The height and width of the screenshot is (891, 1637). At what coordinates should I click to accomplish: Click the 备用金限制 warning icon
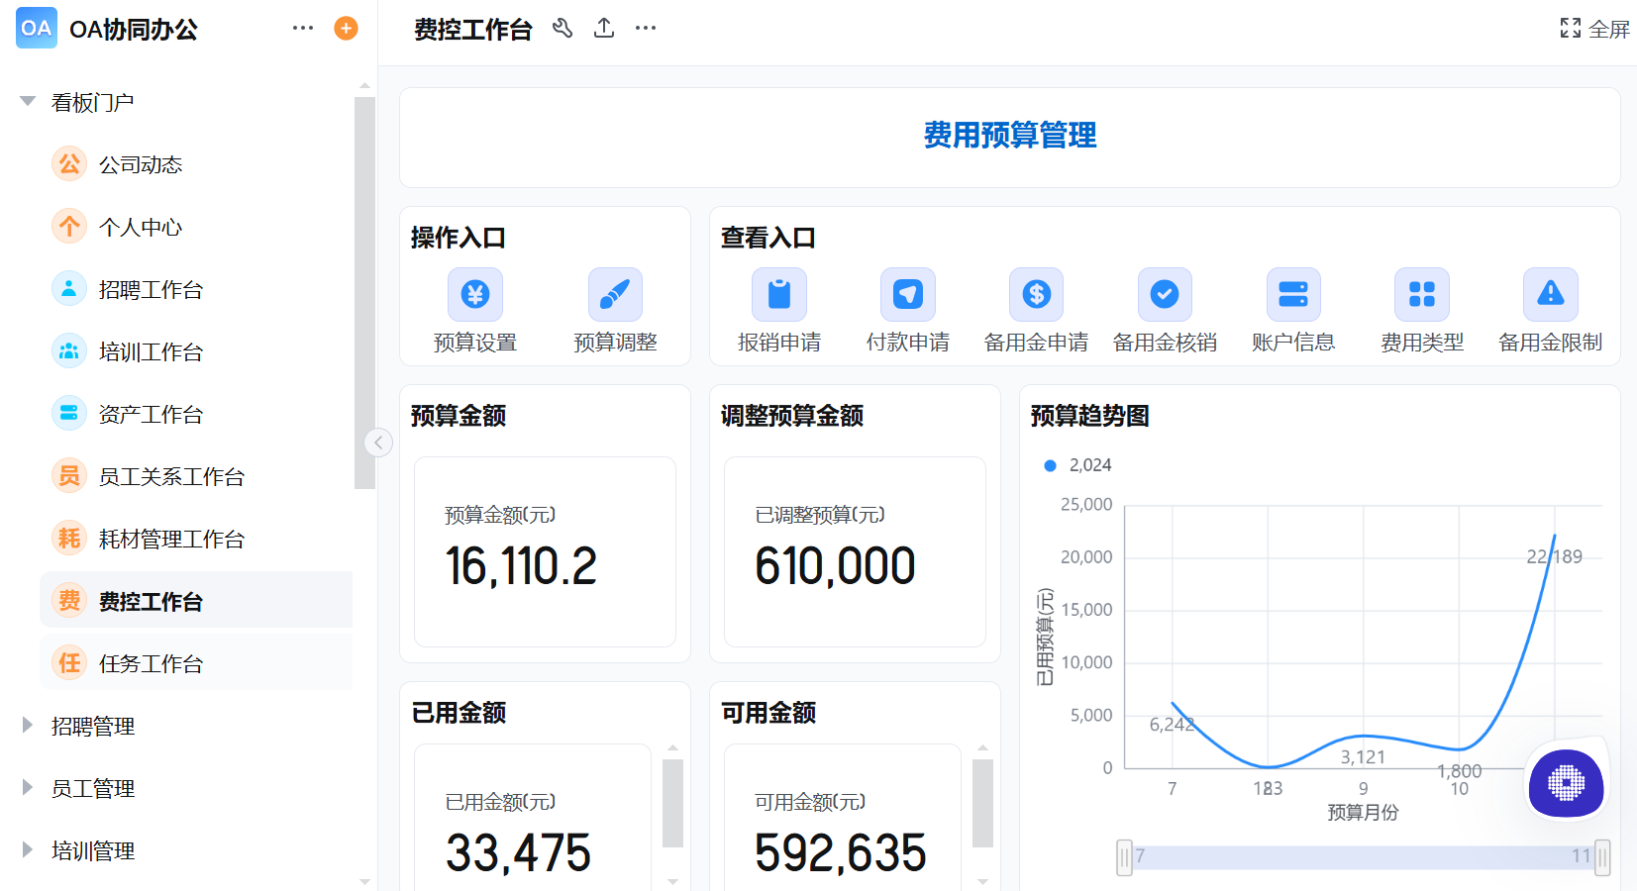coord(1550,294)
